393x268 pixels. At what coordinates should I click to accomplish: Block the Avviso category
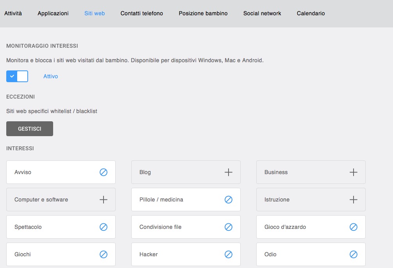click(x=104, y=172)
